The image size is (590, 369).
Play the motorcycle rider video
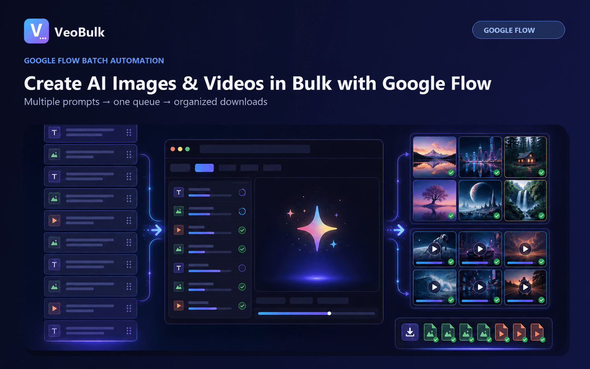point(525,287)
